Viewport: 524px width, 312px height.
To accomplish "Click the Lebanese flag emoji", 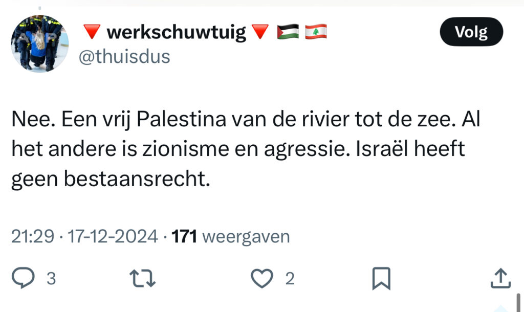I will pyautogui.click(x=316, y=33).
